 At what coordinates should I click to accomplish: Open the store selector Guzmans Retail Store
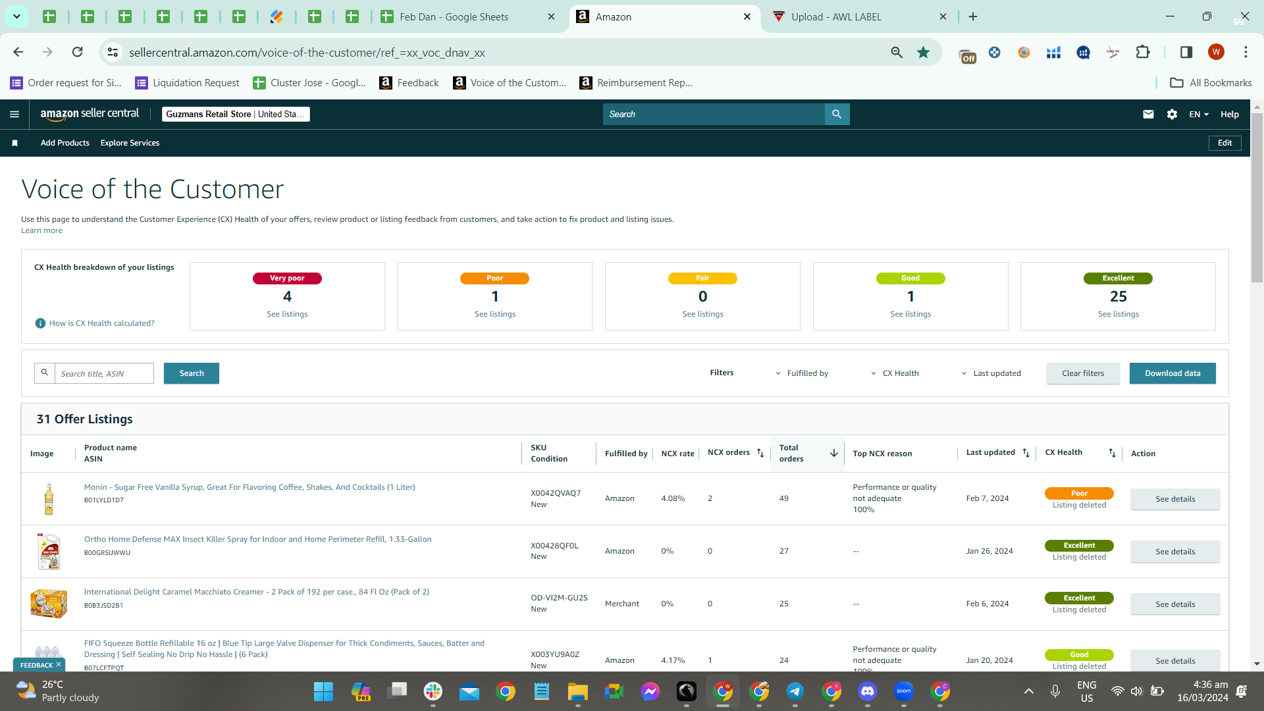click(236, 114)
